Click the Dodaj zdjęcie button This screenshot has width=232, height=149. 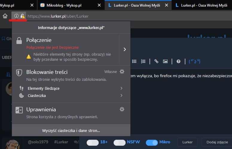click(x=217, y=142)
